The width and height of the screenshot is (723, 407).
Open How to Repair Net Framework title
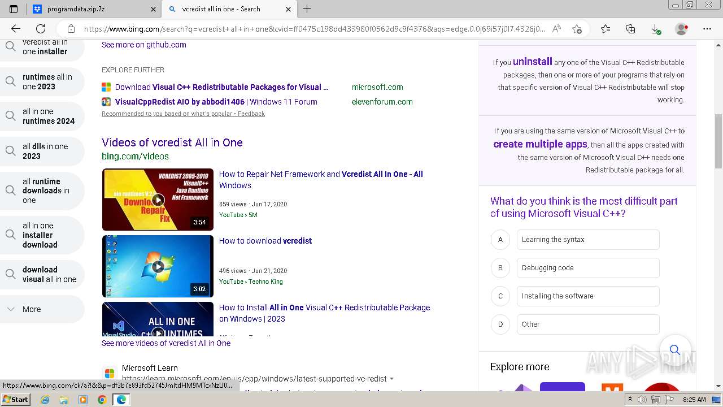pyautogui.click(x=321, y=180)
